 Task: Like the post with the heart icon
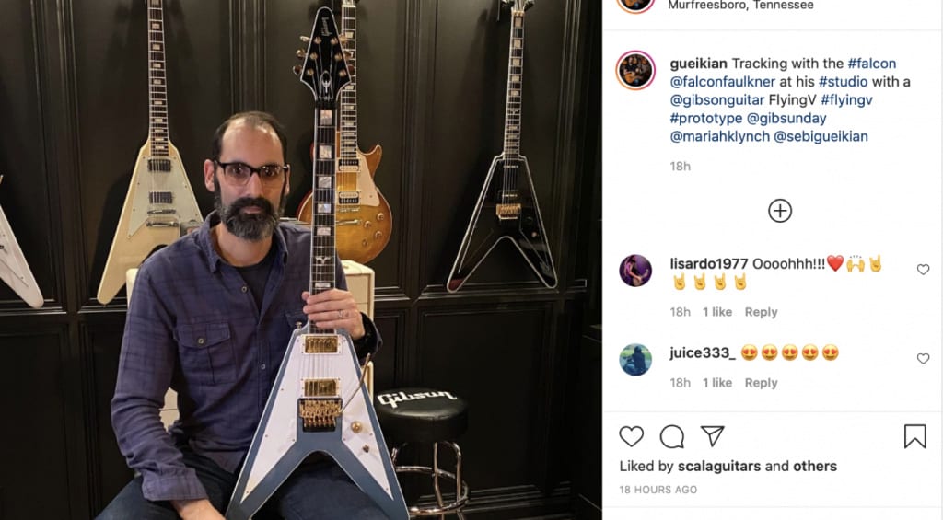632,436
